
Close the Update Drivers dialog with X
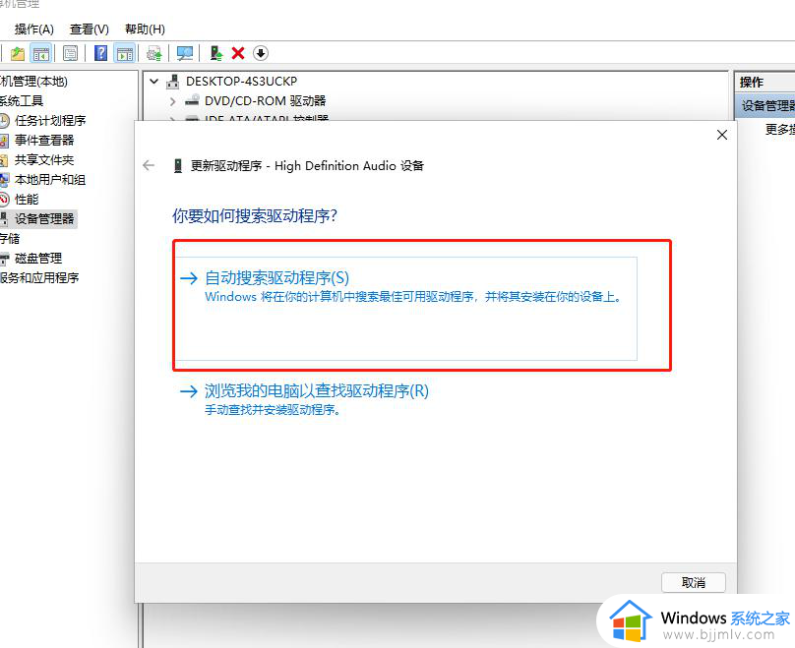(x=722, y=135)
